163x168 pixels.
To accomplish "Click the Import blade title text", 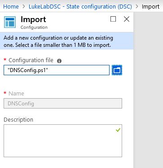I will click(x=33, y=19).
